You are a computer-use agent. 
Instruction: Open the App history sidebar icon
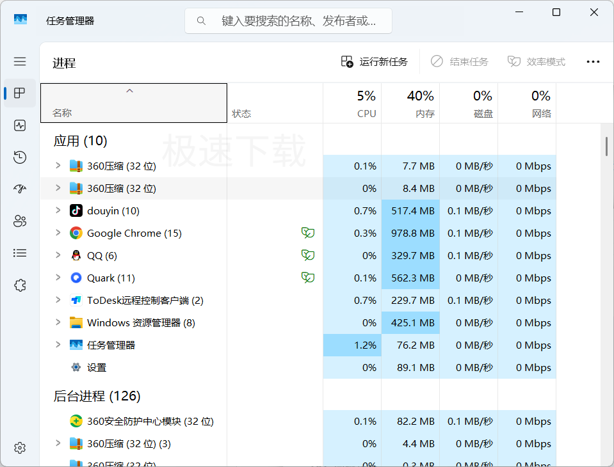pyautogui.click(x=20, y=157)
